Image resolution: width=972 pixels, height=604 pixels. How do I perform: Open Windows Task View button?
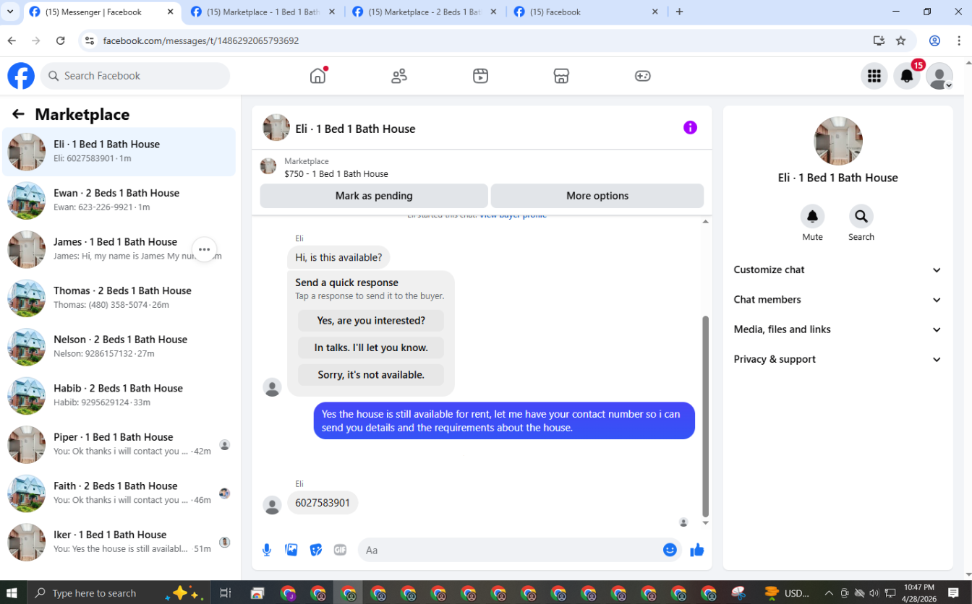226,592
